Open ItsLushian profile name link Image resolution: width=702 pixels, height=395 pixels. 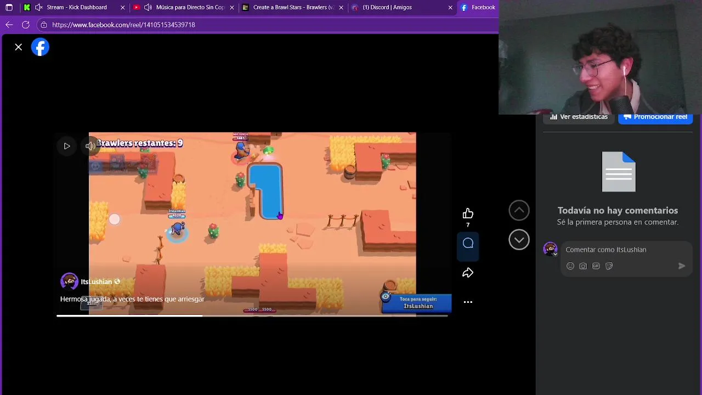click(96, 282)
